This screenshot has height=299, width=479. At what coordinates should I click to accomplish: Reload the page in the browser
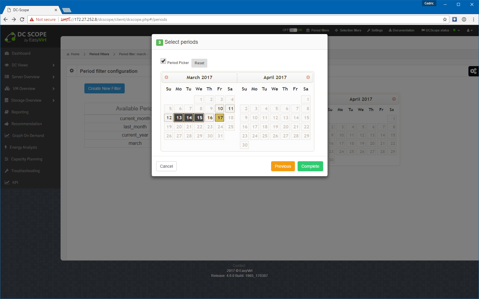click(22, 19)
